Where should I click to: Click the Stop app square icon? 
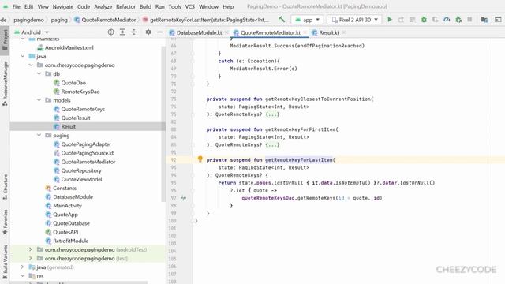[470, 20]
